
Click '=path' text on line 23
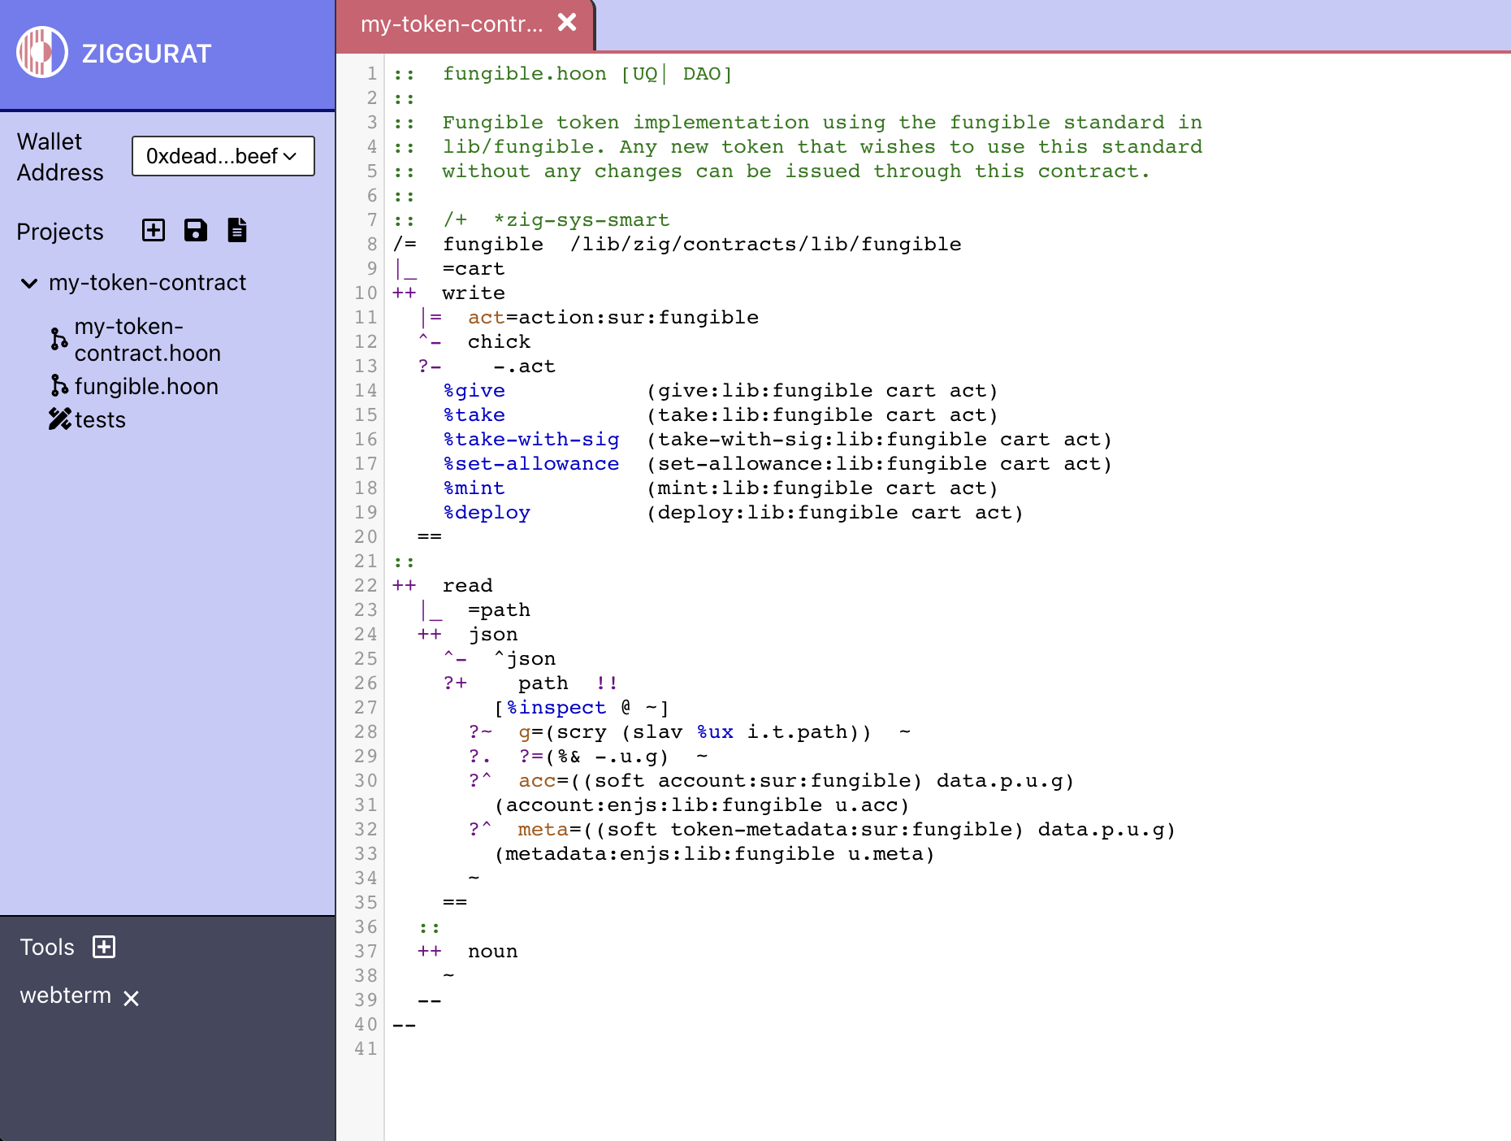pyautogui.click(x=499, y=610)
